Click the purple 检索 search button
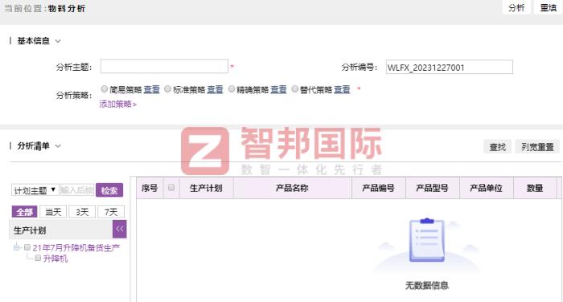 point(109,190)
